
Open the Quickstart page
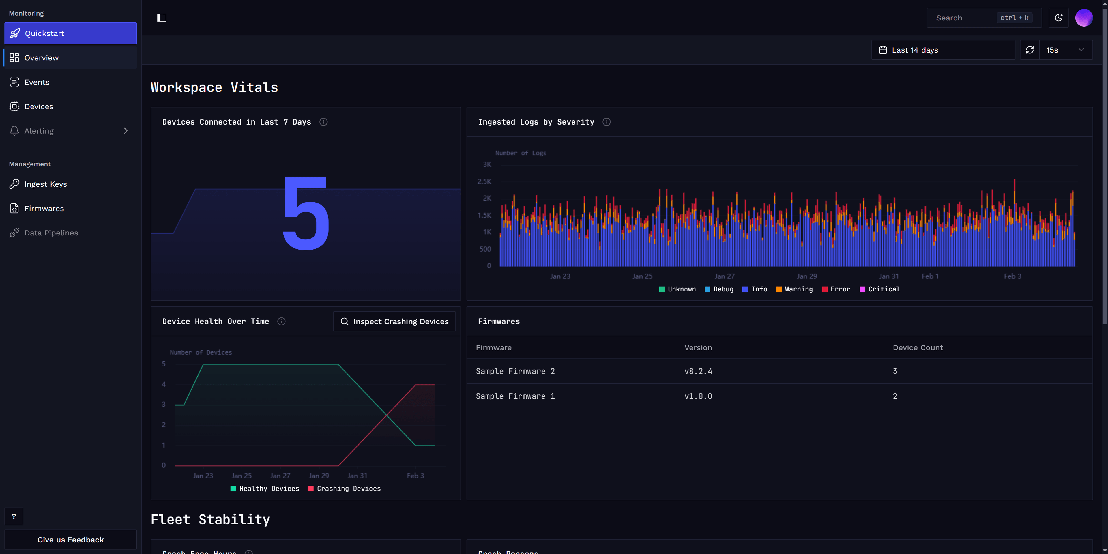70,33
